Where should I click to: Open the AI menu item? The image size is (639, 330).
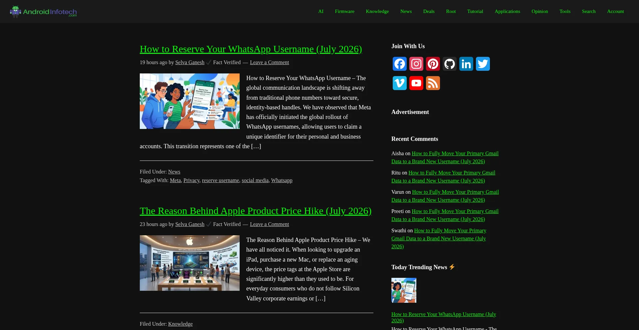coord(321,11)
